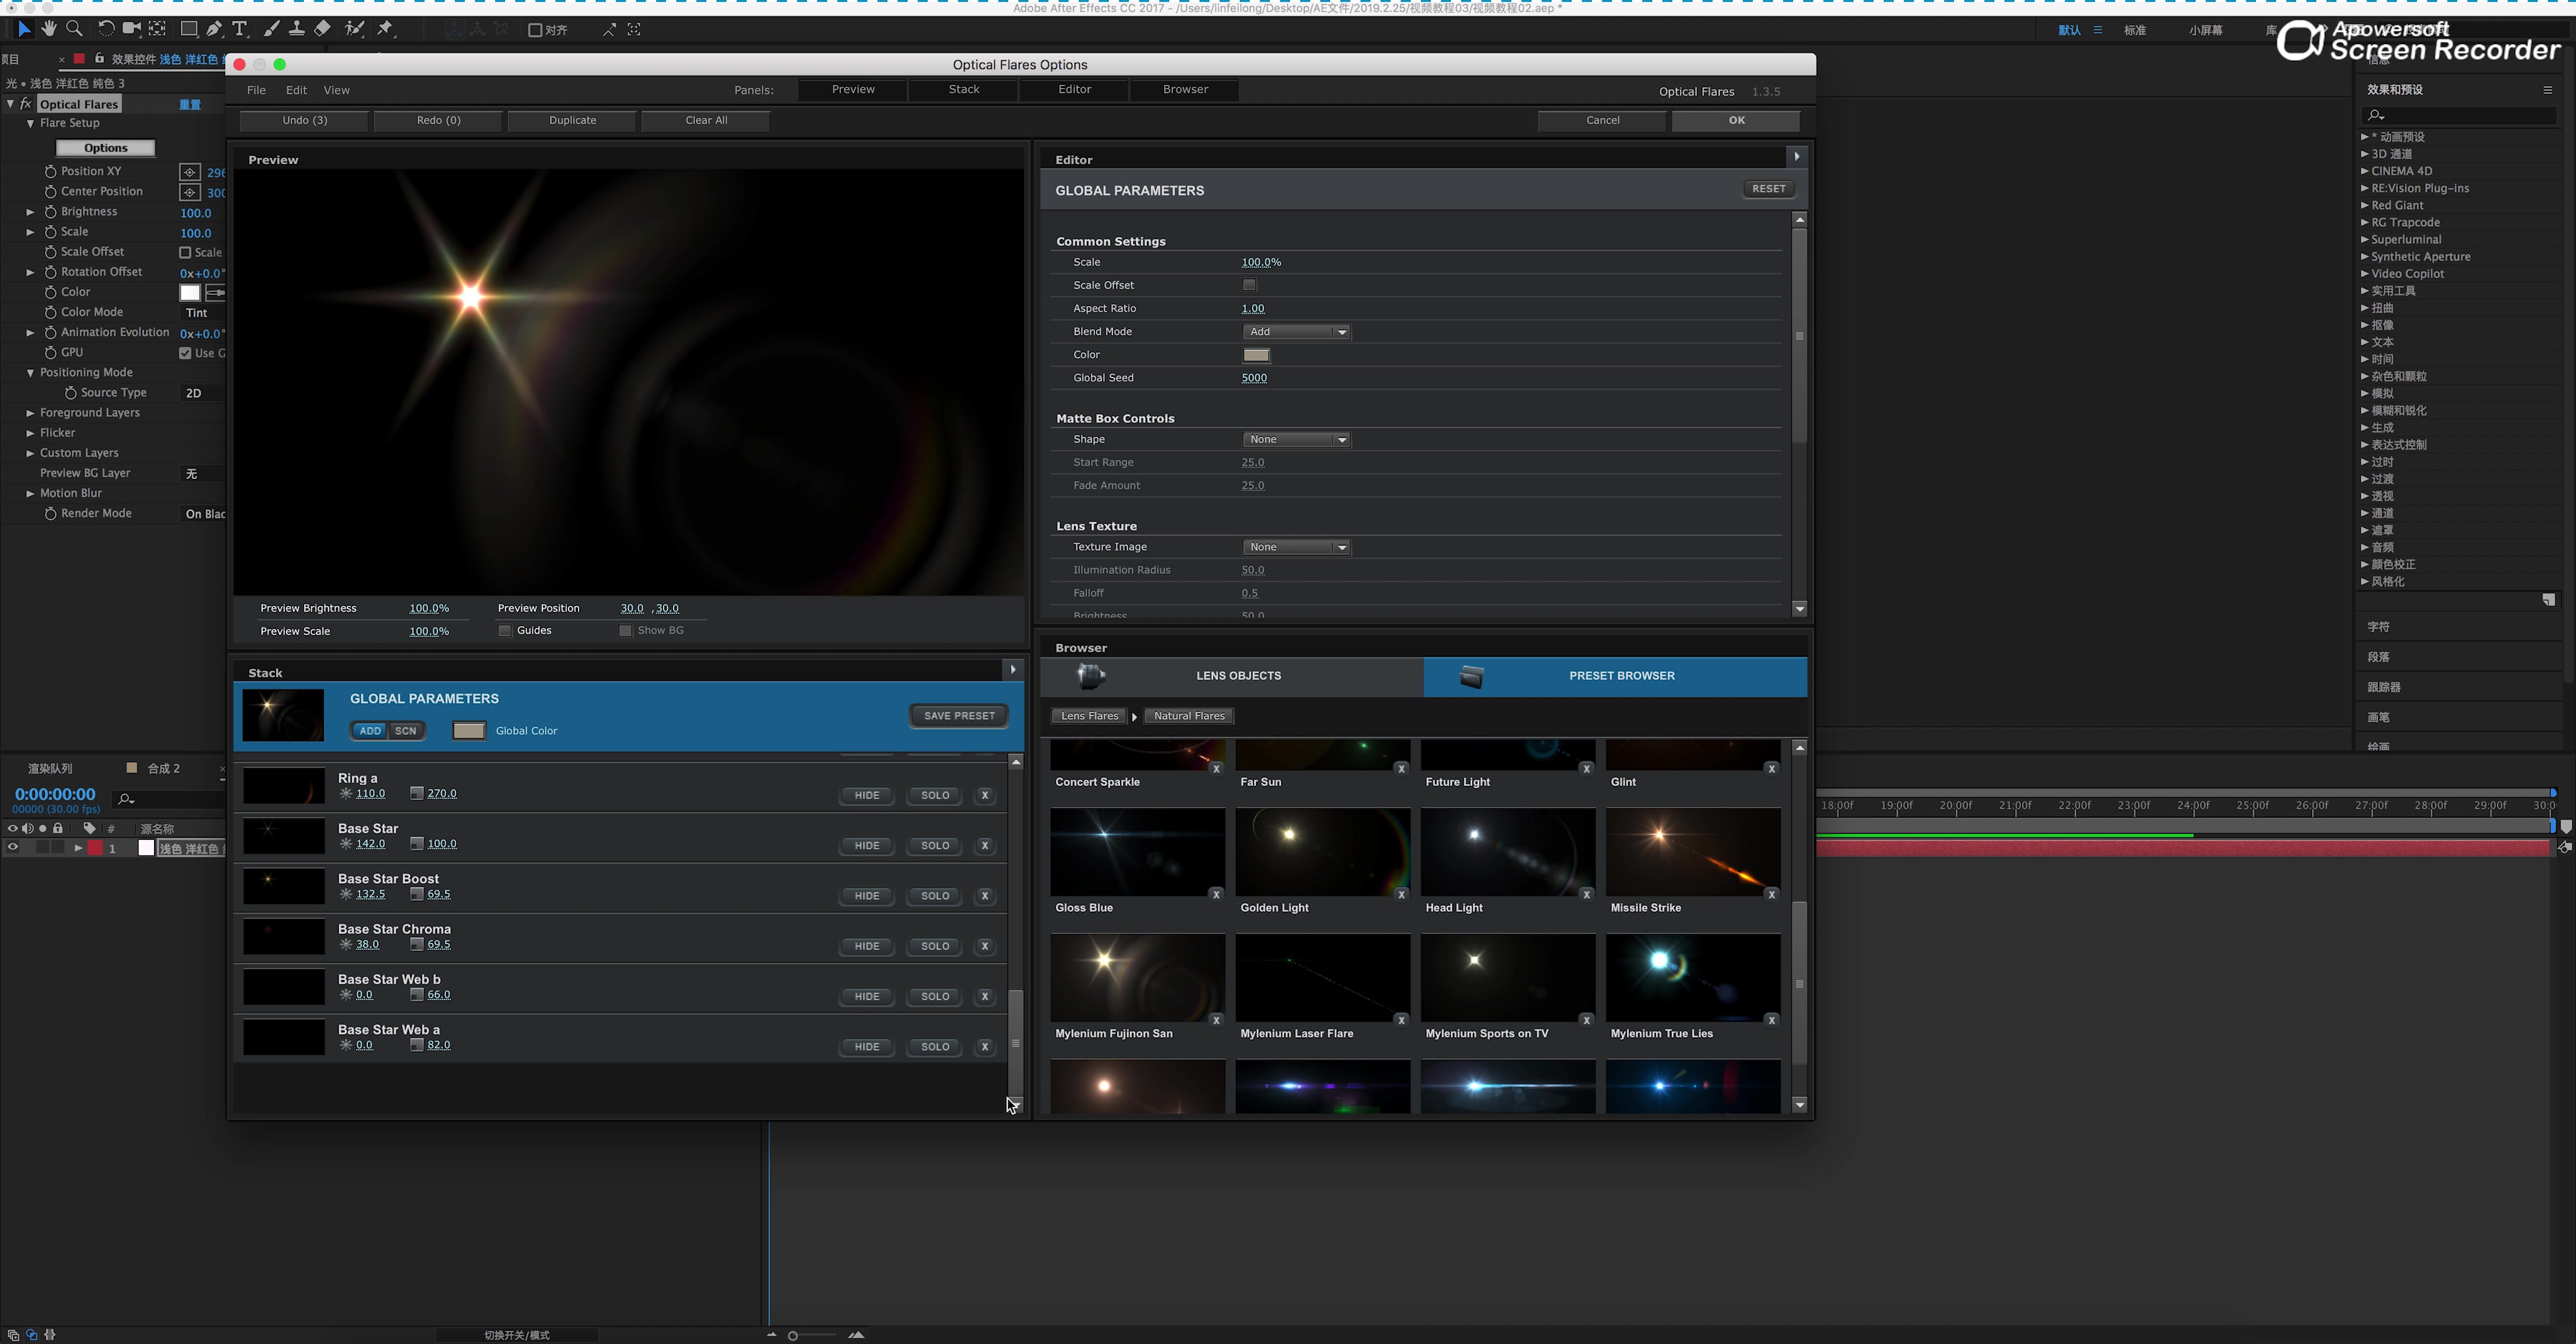Click the RESET button in Global Parameters
The width and height of the screenshot is (2576, 1344).
tap(1768, 187)
